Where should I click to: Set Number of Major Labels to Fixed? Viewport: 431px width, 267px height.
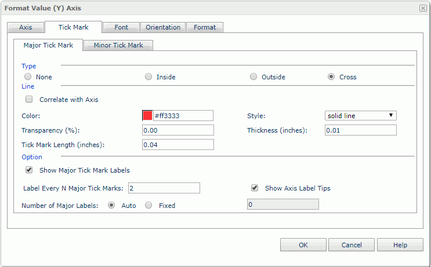click(x=149, y=205)
